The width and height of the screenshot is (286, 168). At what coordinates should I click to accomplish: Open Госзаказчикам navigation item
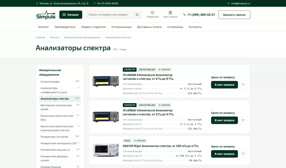click(121, 27)
